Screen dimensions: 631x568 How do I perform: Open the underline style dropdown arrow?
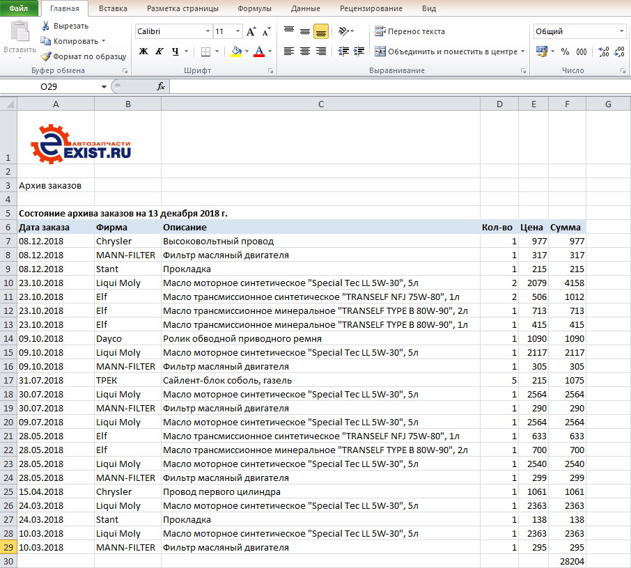(x=187, y=51)
